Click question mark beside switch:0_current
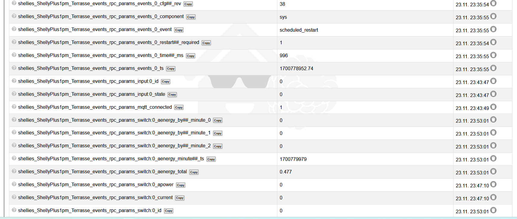Screen dimensions: 517x219 [x=14, y=197]
